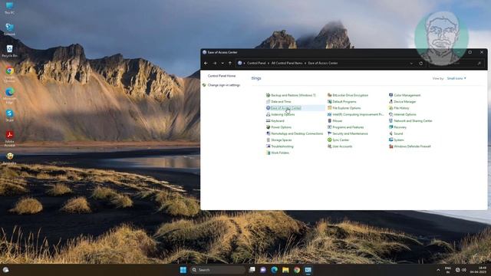The height and width of the screenshot is (276, 491).
Task: Select the Microsoft Edge desktop shortcut
Action: (x=9, y=95)
